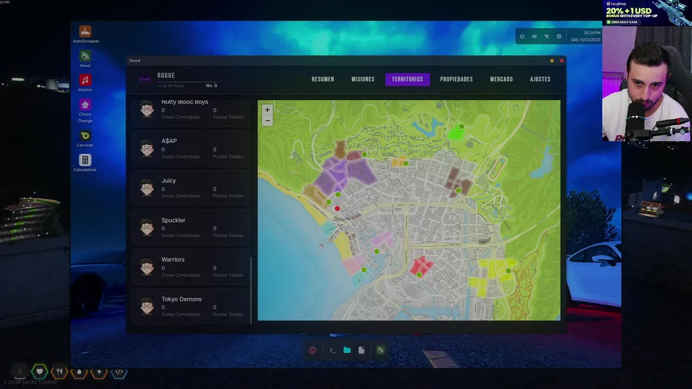Select the Warriors gang name

pyautogui.click(x=173, y=260)
